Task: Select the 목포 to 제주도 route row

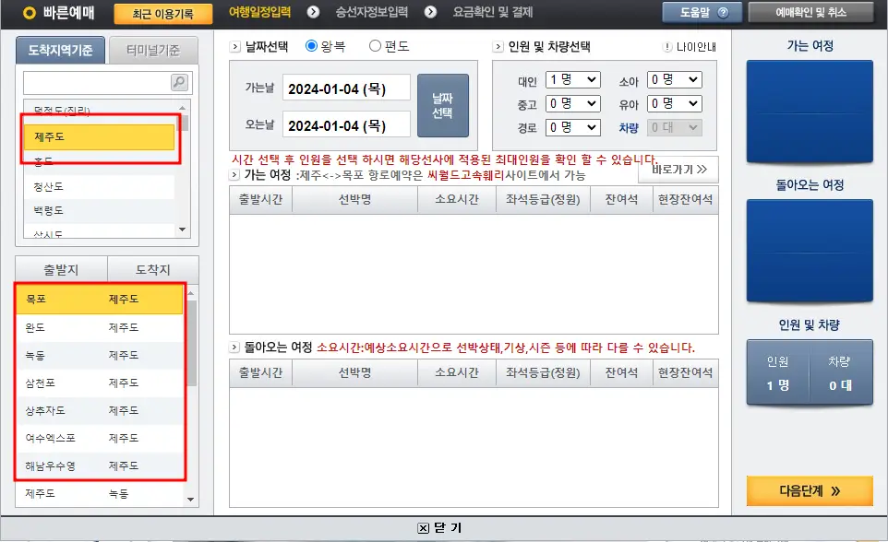Action: tap(99, 300)
